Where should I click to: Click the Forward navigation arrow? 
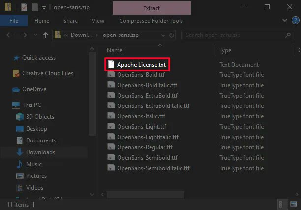click(x=24, y=35)
